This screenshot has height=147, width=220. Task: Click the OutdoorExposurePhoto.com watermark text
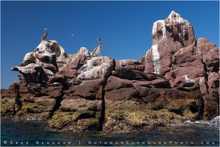coord(151,142)
